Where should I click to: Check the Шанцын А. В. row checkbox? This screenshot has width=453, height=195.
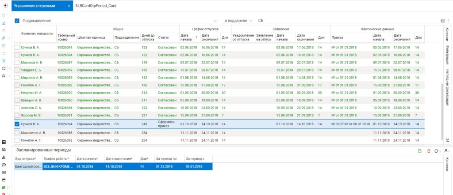[x=17, y=100]
